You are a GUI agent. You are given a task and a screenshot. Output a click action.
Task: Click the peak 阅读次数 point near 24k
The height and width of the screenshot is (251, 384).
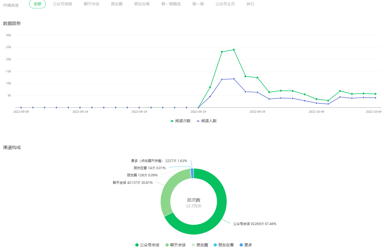click(x=234, y=50)
